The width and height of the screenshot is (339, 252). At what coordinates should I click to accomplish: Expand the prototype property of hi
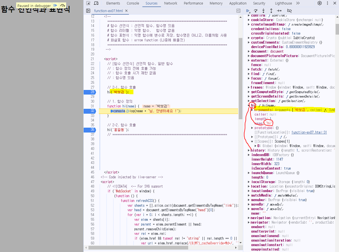252,128
